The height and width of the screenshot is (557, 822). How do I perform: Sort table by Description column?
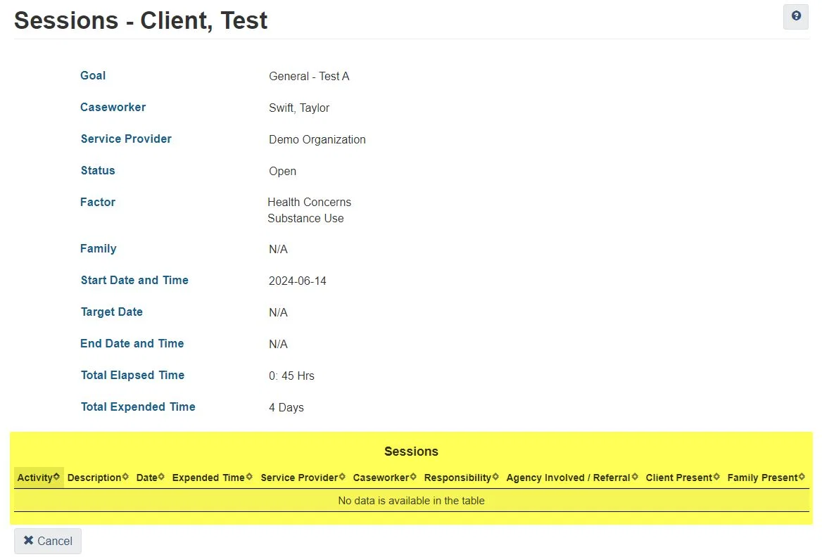click(98, 478)
